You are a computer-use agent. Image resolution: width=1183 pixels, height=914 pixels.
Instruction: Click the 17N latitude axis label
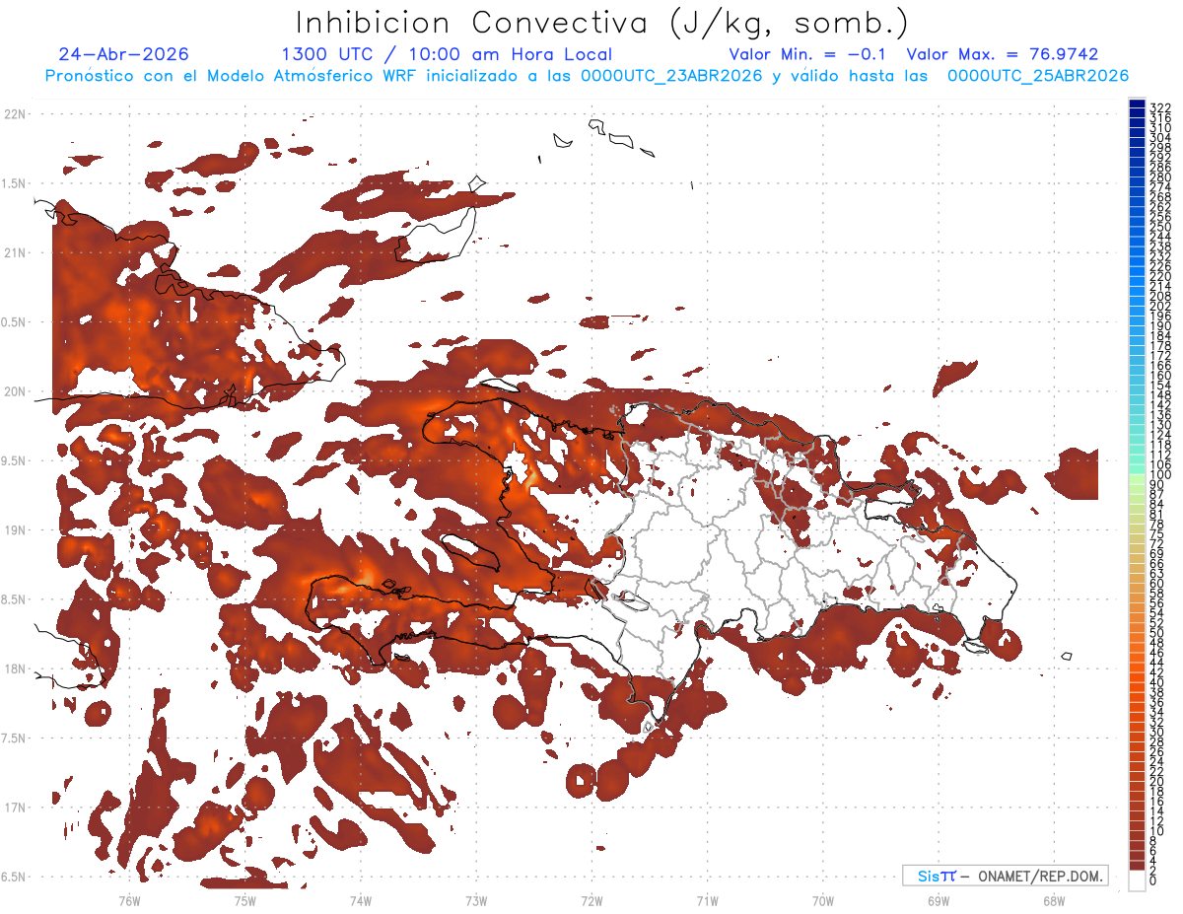tap(14, 808)
